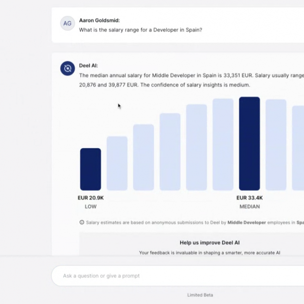The image size is (304, 304).
Task: Click the second chart bar from the left
Action: 117,163
